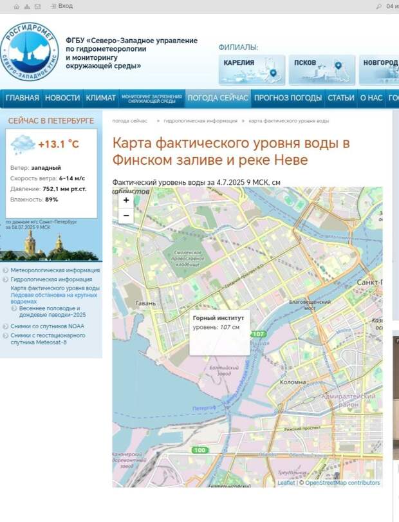Click the bullet icon beside Гидрологическая информация
Viewport: 399px width, 522px height.
pos(5,279)
